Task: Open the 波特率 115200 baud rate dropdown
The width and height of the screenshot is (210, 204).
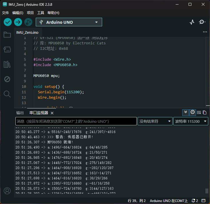Action: (x=191, y=121)
